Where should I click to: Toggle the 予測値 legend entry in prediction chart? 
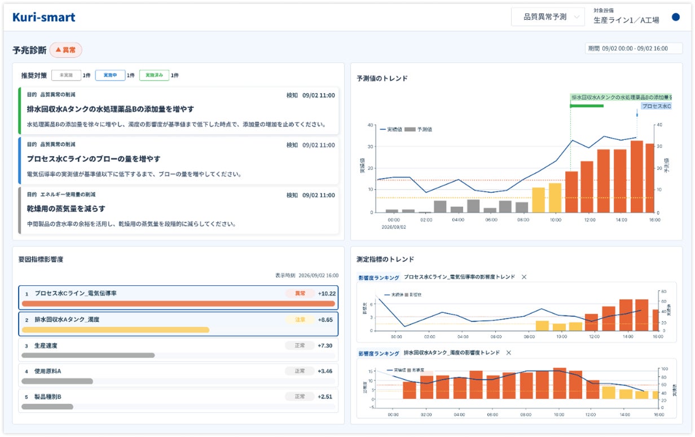tap(419, 129)
